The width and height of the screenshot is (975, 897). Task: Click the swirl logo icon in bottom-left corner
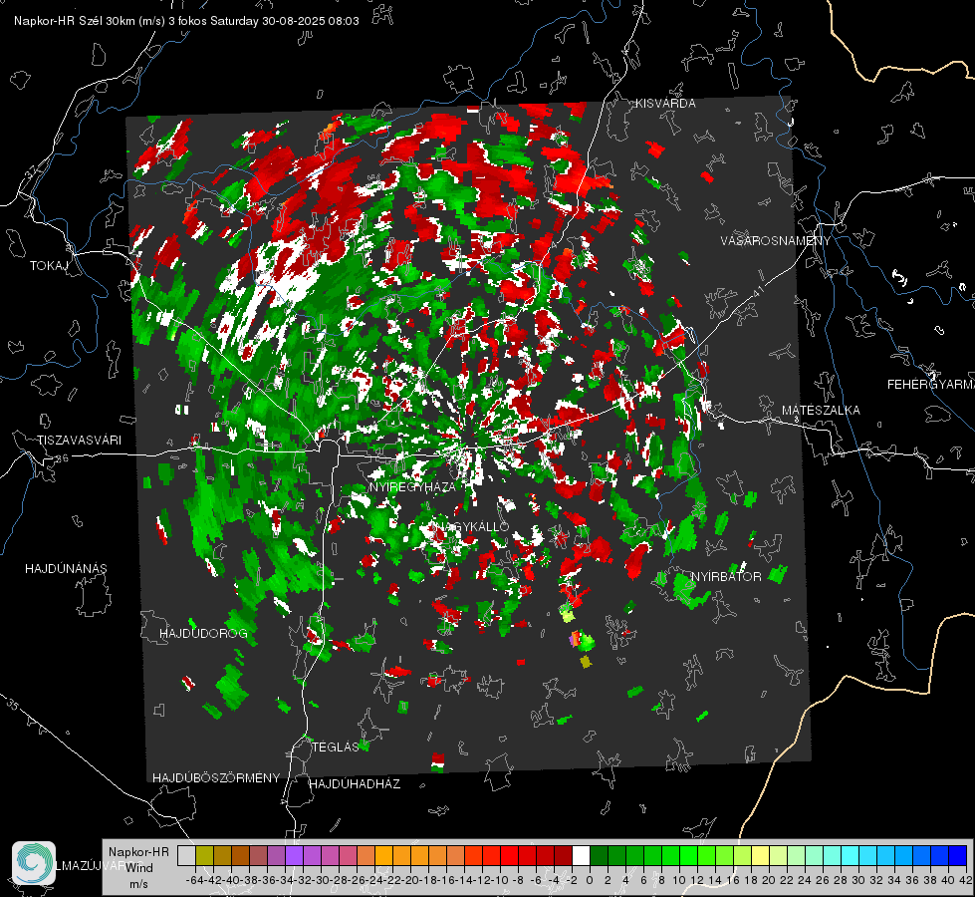(34, 862)
